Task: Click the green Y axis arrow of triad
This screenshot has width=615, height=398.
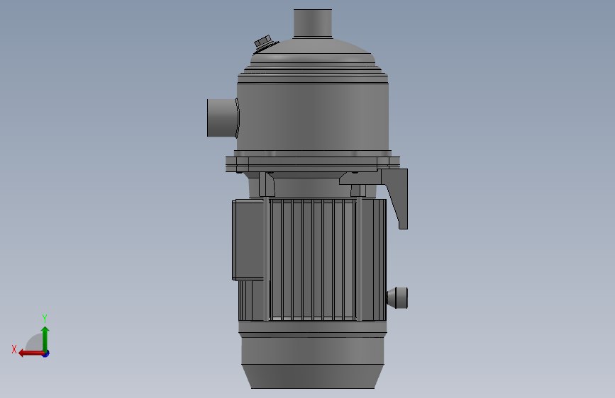Action: coord(45,339)
